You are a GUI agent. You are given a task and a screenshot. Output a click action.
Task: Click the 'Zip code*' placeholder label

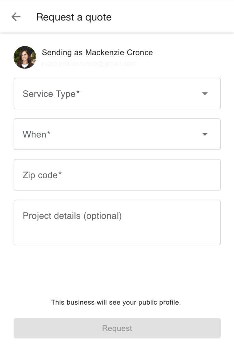point(42,175)
